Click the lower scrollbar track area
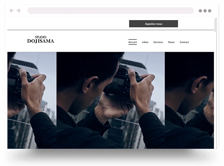Screen dimensions: 224x166 216,106
